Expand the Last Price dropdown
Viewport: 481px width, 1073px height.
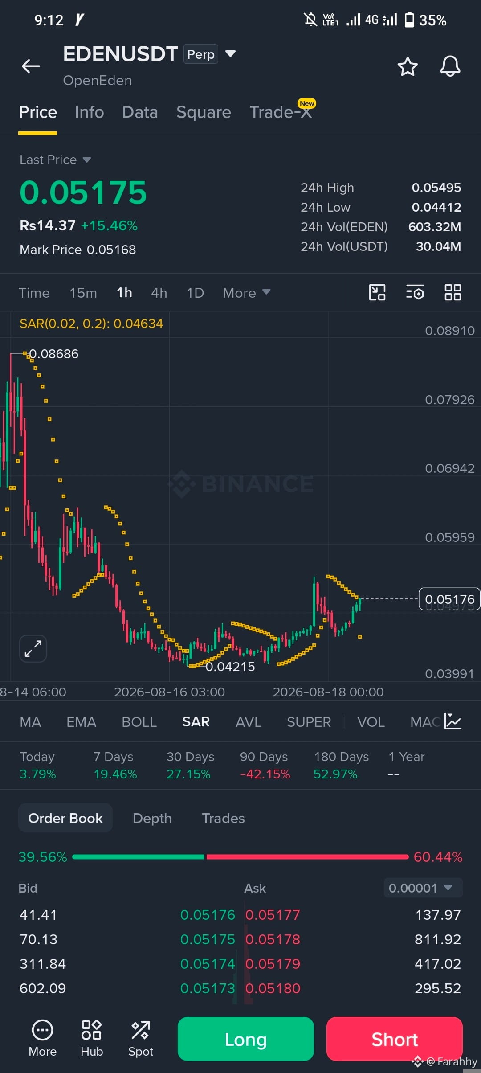55,160
